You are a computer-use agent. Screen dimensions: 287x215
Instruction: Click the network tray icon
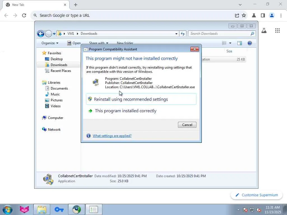point(252,210)
